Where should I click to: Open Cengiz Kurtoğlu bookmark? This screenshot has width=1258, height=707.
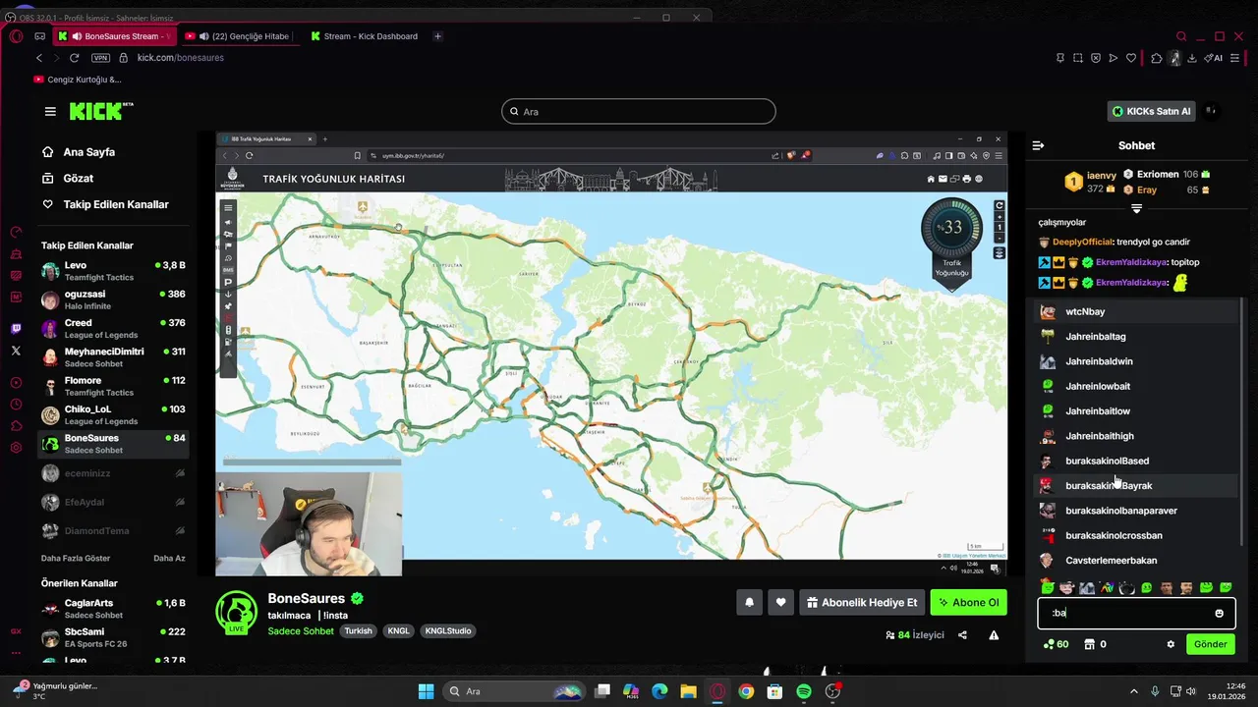pyautogui.click(x=78, y=80)
